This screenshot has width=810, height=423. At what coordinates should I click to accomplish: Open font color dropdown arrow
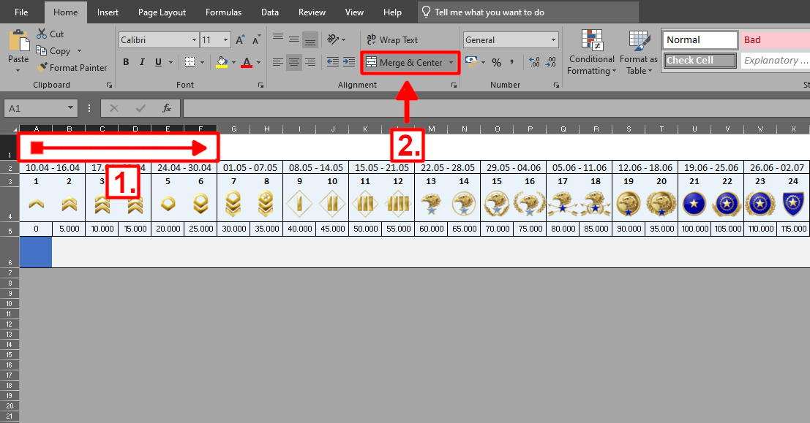click(259, 62)
